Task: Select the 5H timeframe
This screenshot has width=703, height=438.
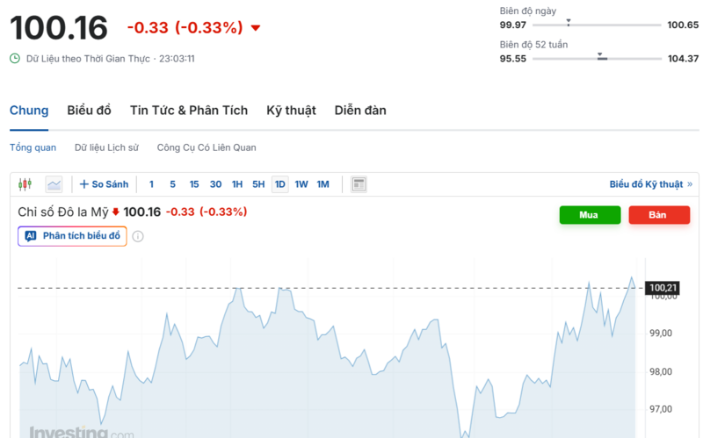Action: coord(258,184)
